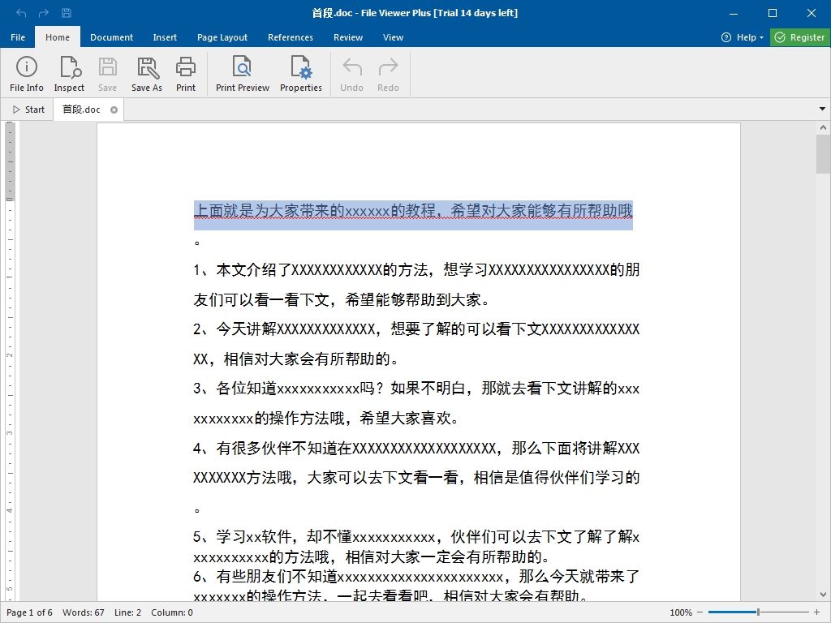This screenshot has width=831, height=623.
Task: Open the References ribbon tab
Action: point(291,37)
